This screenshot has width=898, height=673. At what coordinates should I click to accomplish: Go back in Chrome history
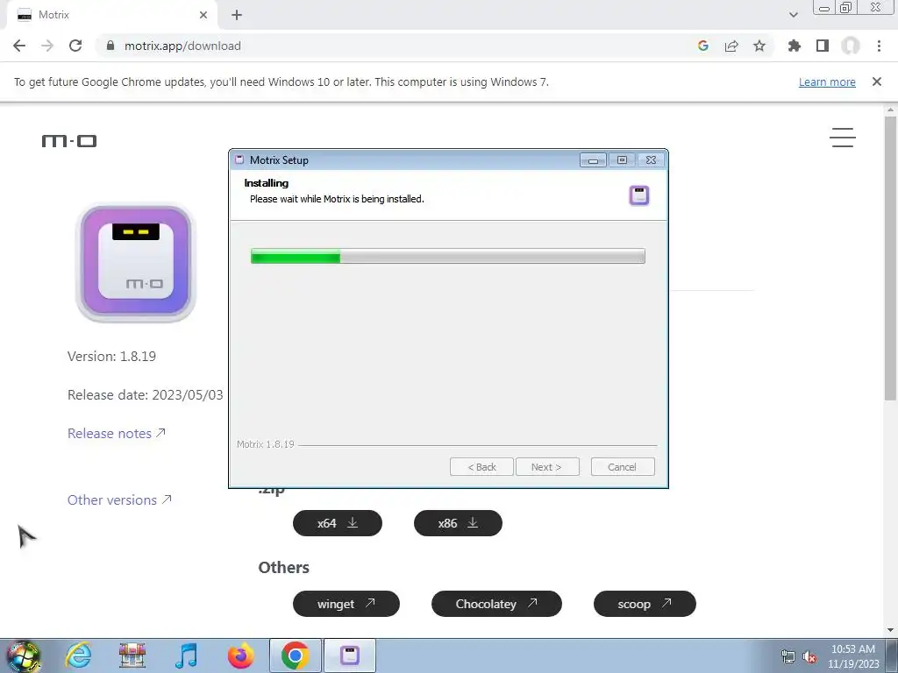coord(19,46)
